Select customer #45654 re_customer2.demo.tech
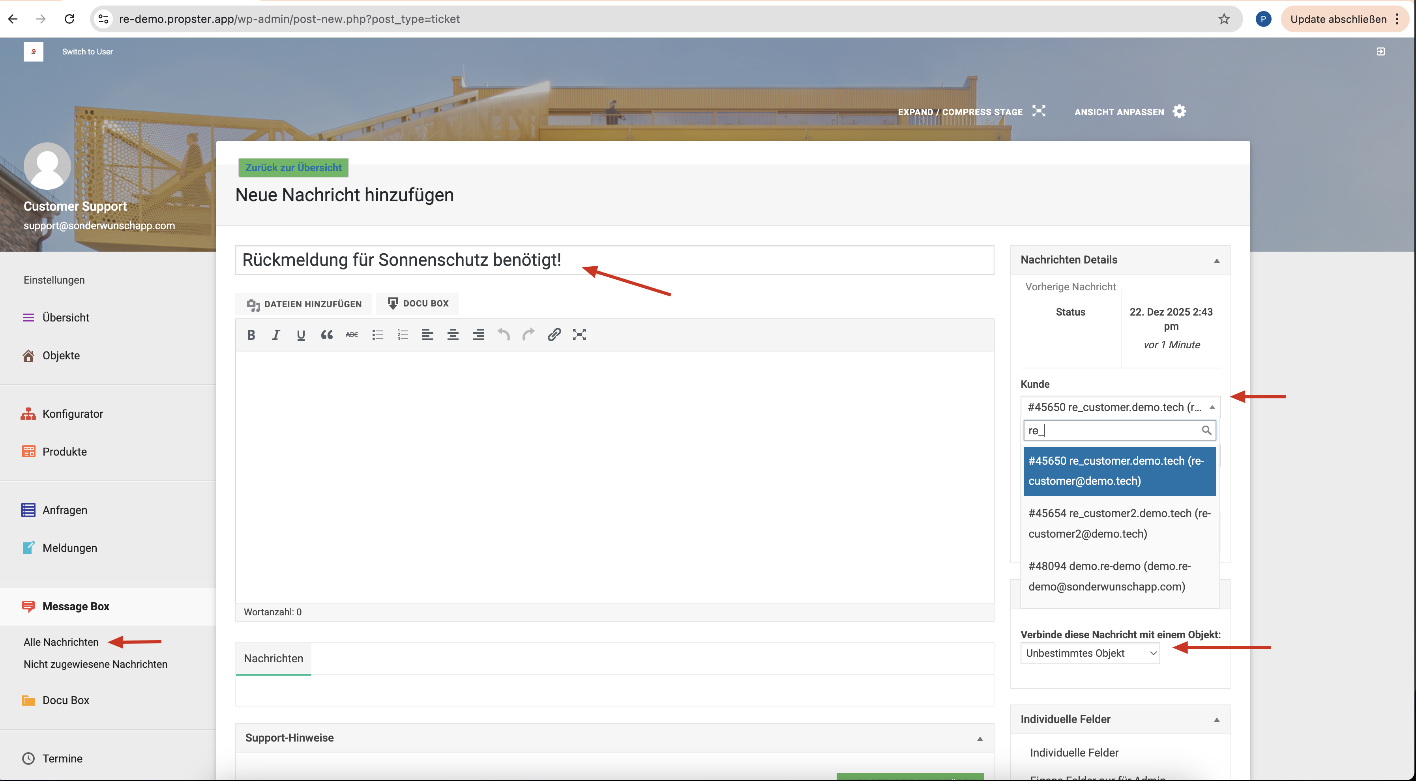1416x781 pixels. [x=1118, y=523]
